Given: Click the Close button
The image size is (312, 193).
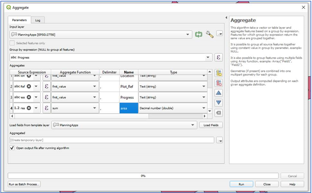Looking at the screenshot, I should pos(267,184).
